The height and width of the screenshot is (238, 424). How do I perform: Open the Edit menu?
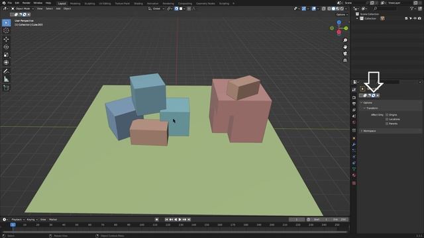17,3
